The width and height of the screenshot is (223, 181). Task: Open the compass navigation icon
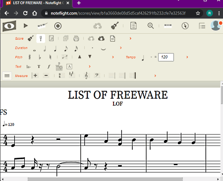pyautogui.click(x=185, y=26)
